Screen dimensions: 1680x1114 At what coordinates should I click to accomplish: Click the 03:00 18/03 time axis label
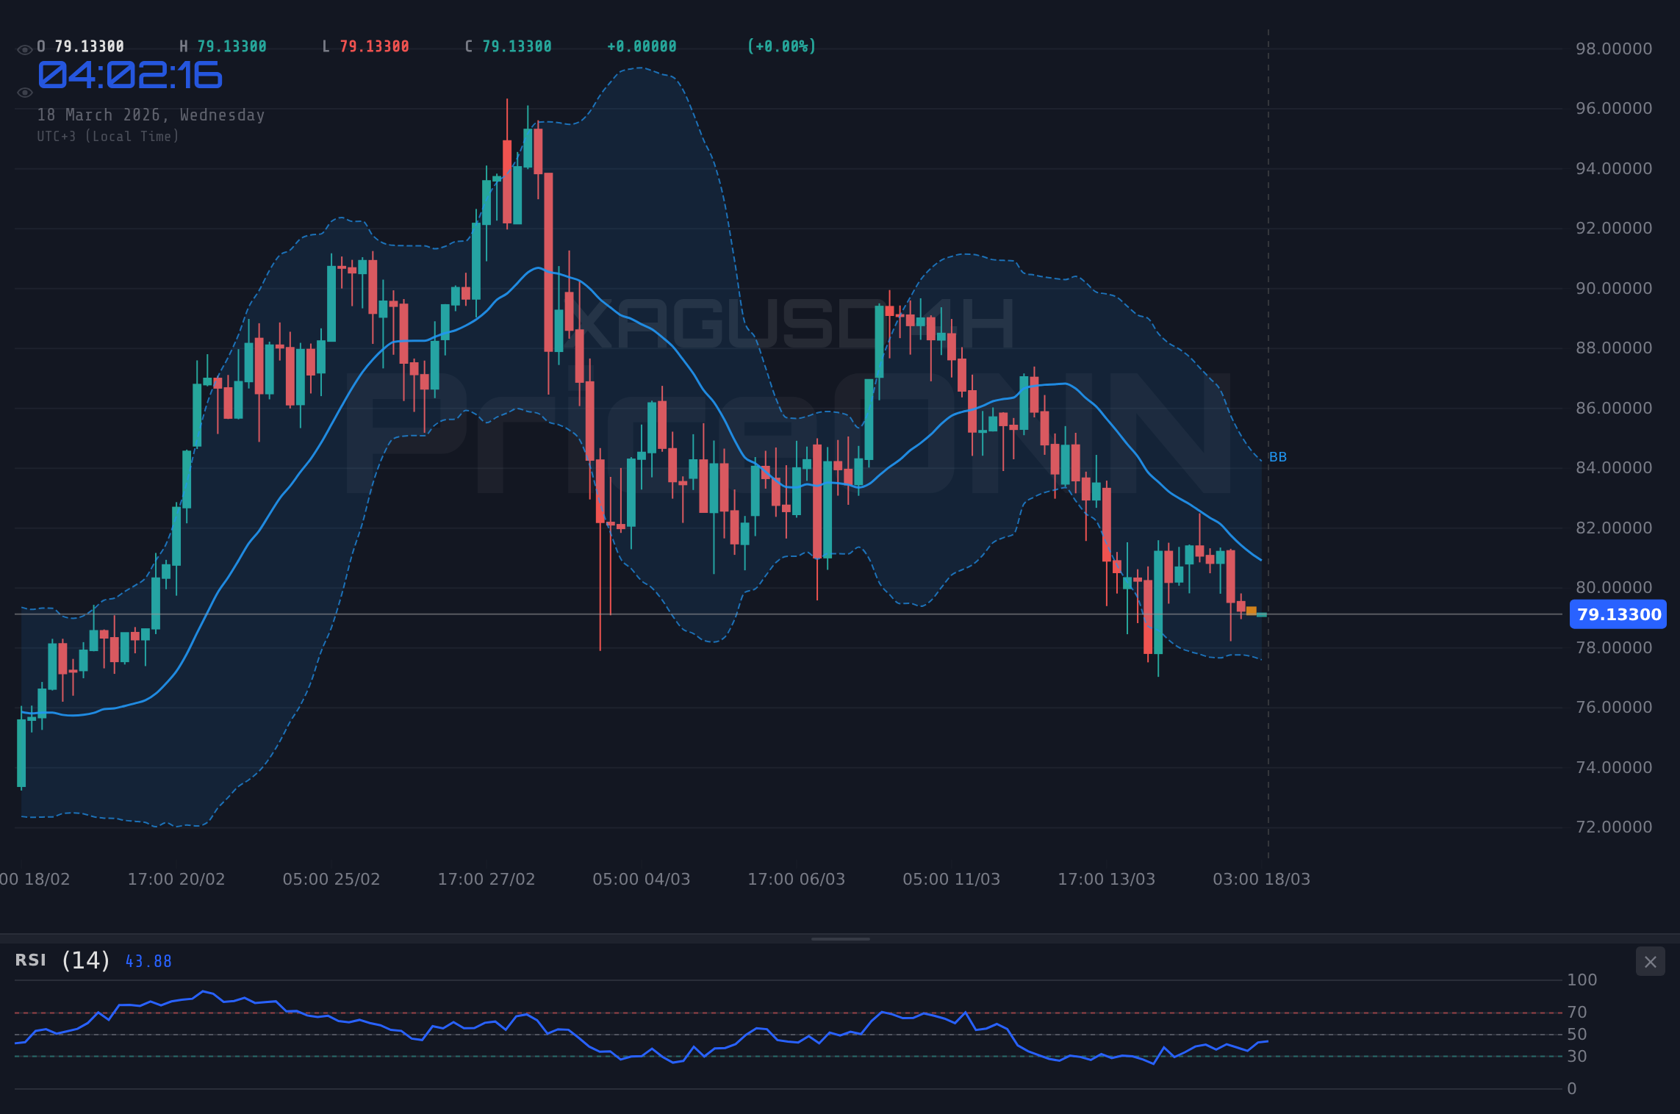click(x=1262, y=880)
